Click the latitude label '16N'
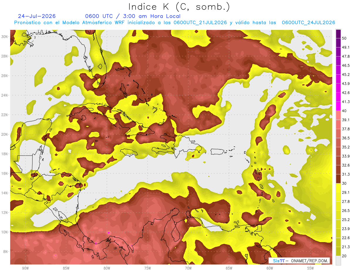Screen dimensions: 352x272 pos(4,173)
